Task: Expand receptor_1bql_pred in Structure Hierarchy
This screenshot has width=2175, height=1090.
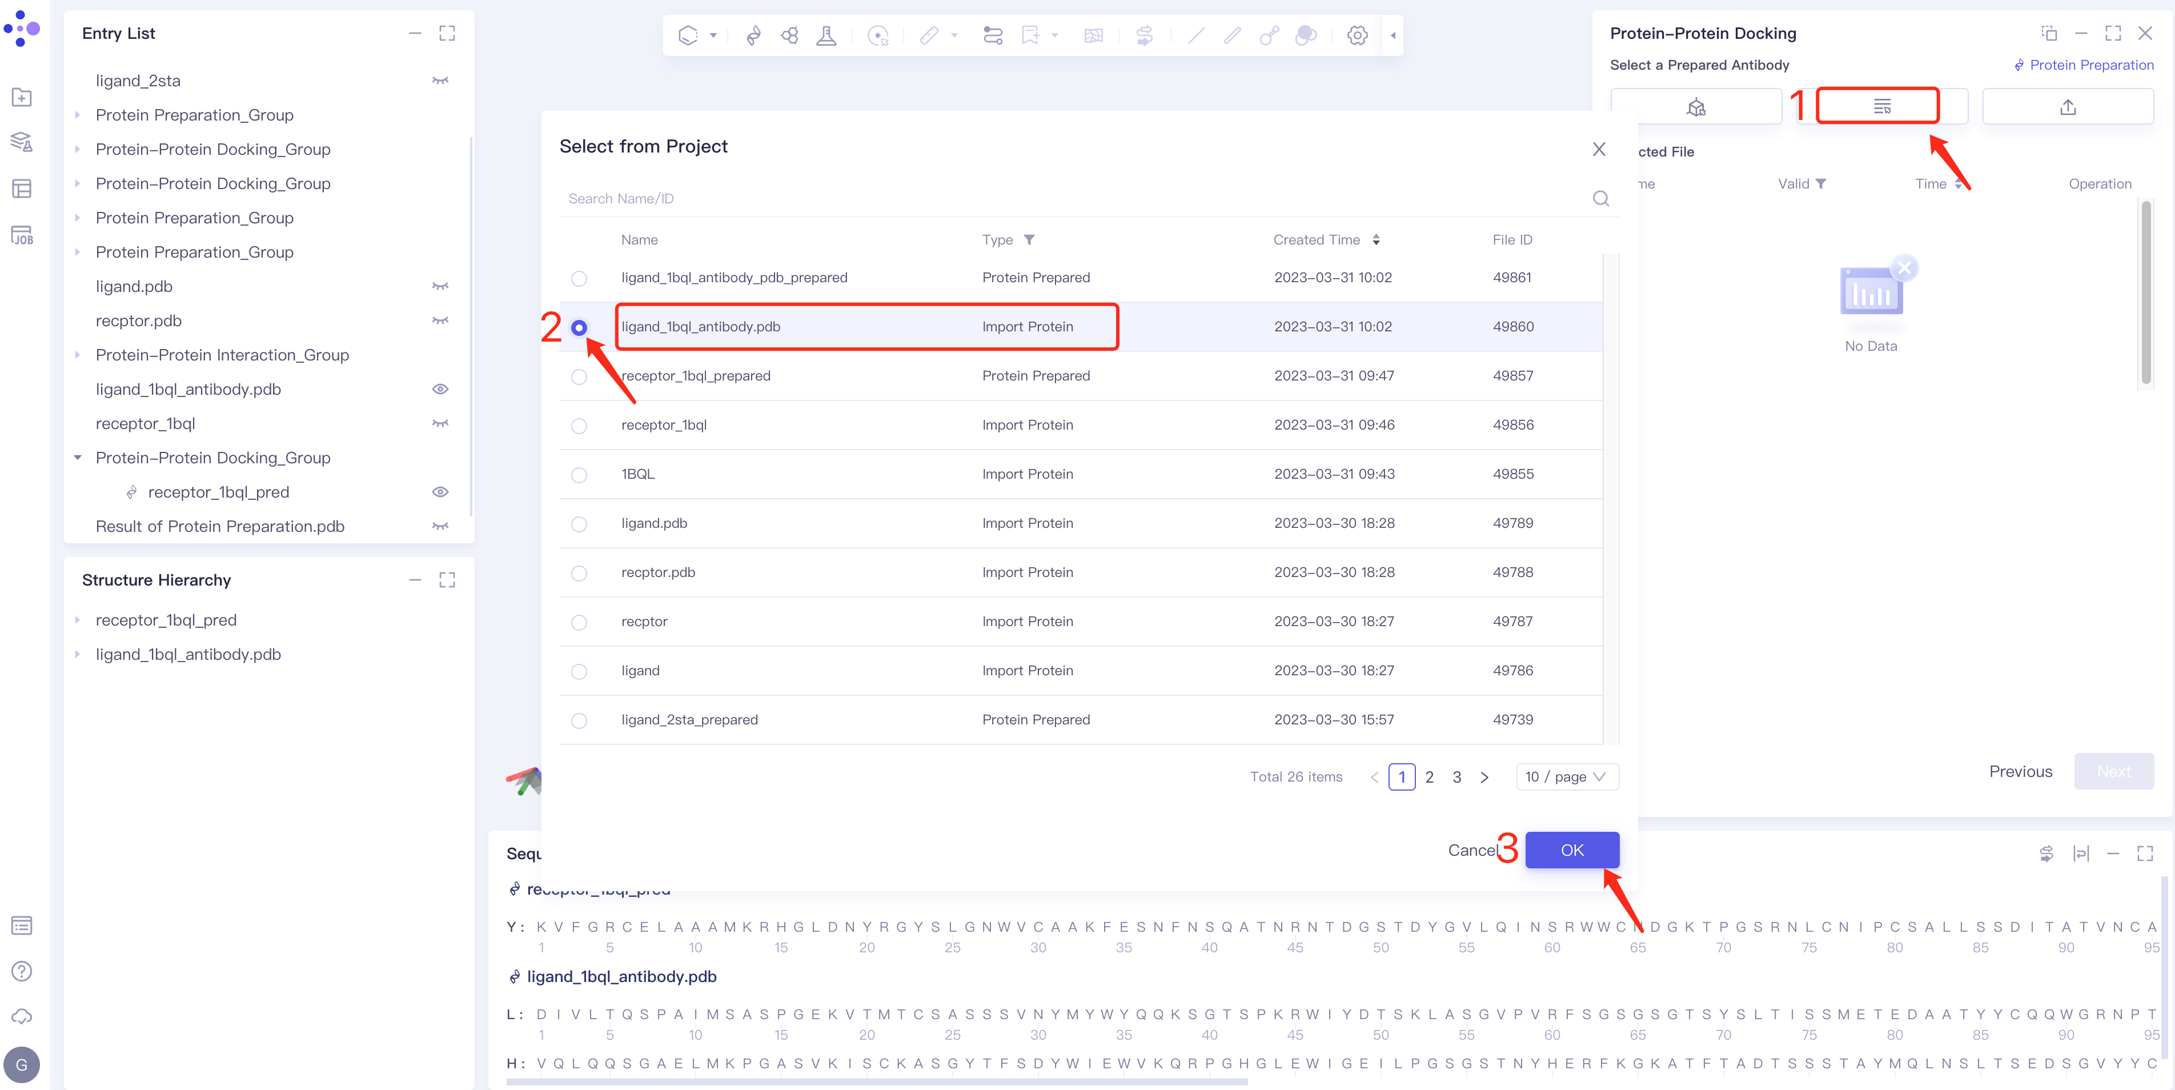Action: [78, 620]
